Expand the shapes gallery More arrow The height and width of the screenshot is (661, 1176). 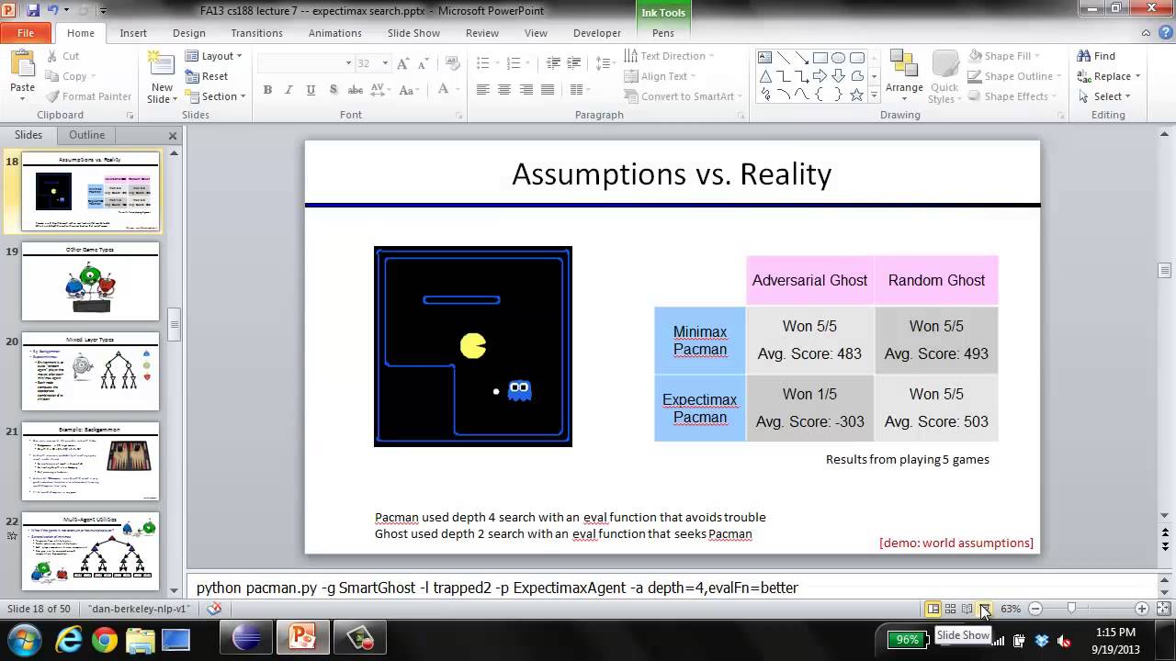pos(873,95)
